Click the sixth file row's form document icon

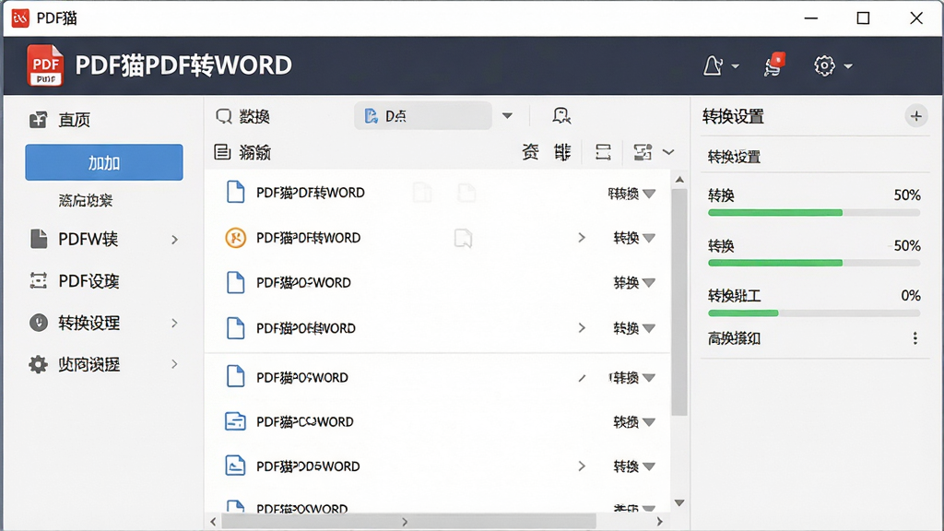tap(235, 421)
